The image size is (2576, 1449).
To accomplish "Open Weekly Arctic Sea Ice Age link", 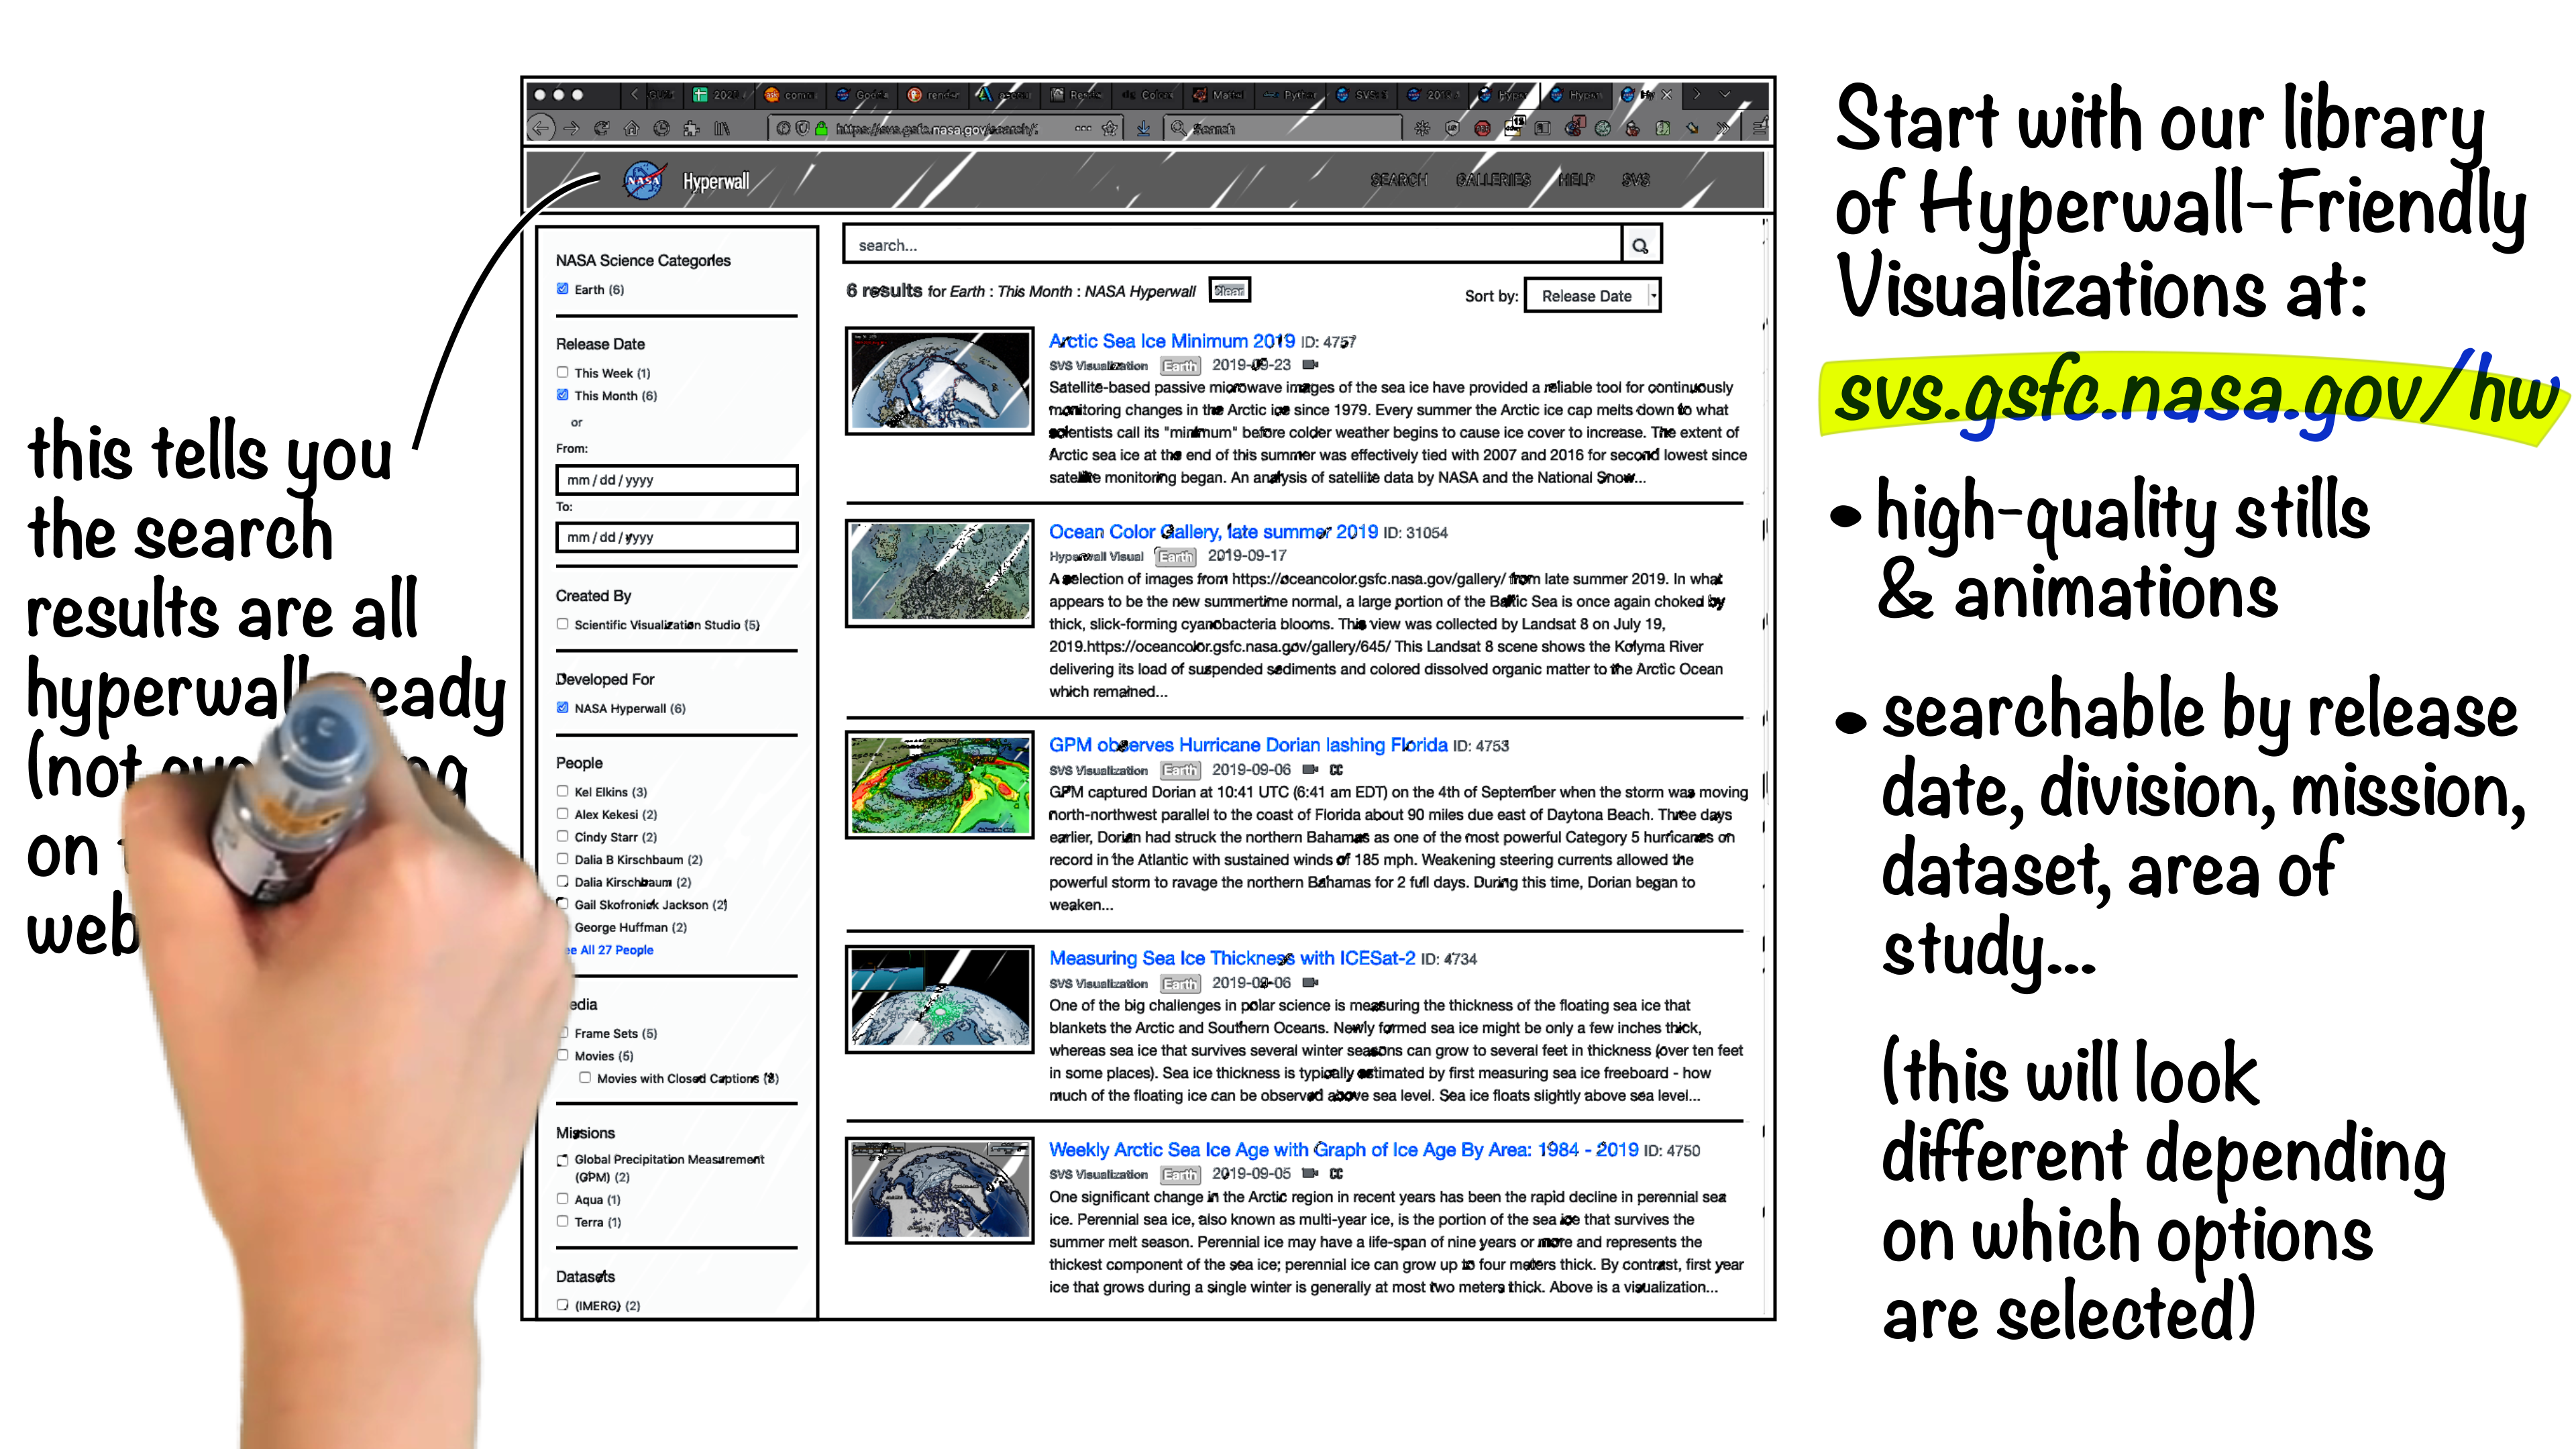I will coord(1343,1150).
